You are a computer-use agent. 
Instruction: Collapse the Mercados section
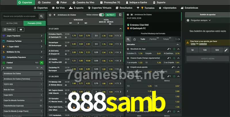pos(178,45)
